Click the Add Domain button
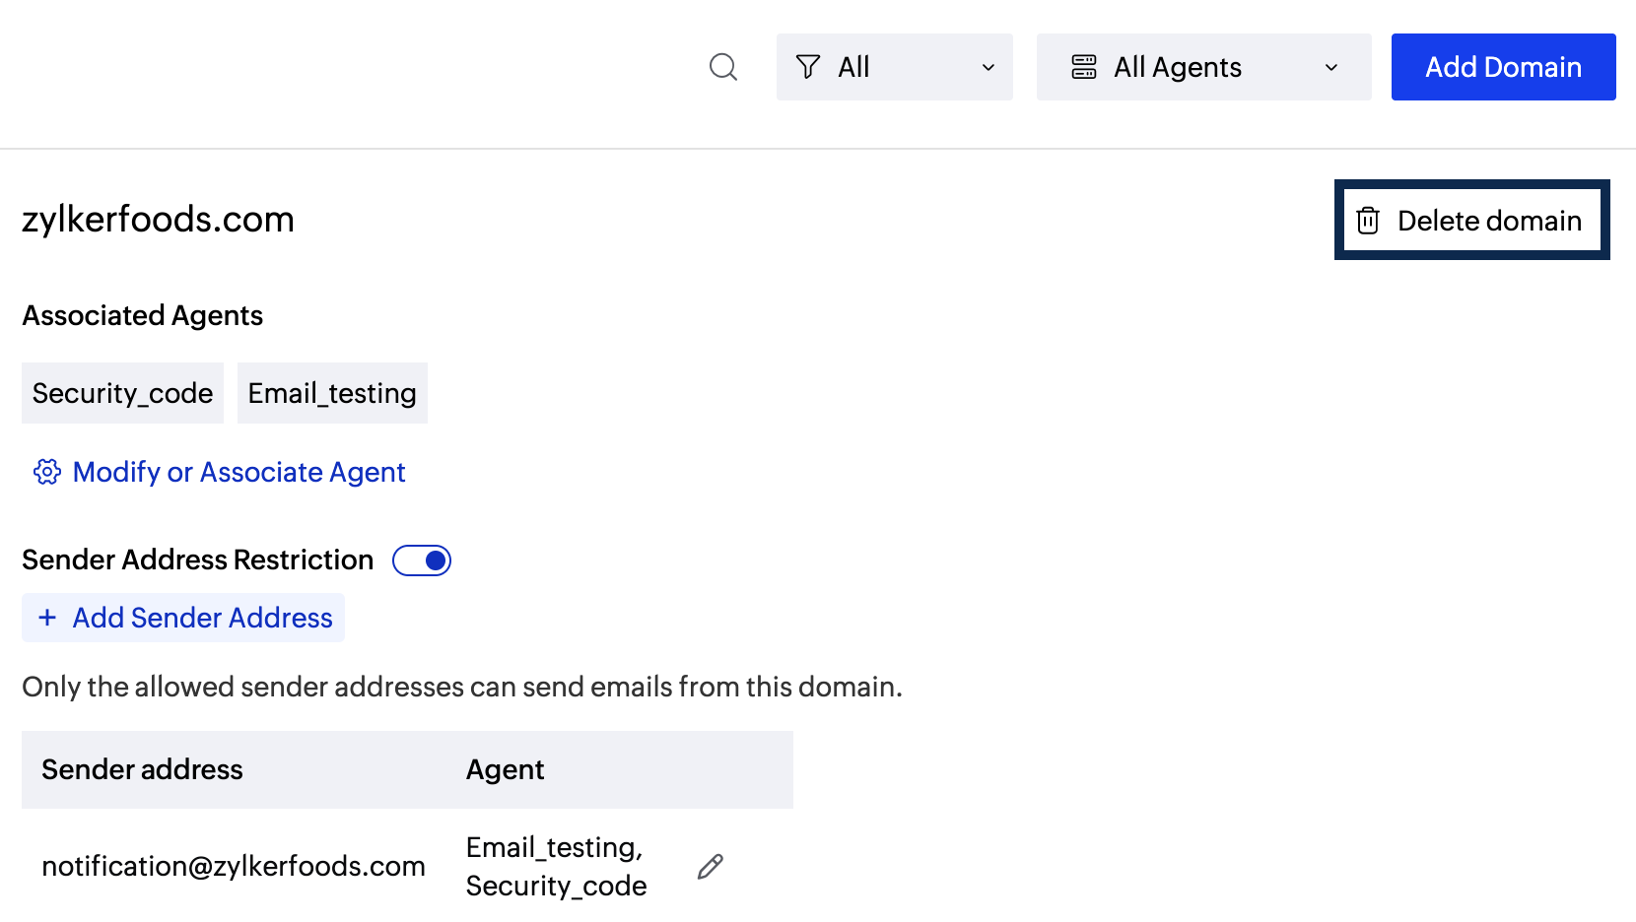 click(1502, 66)
